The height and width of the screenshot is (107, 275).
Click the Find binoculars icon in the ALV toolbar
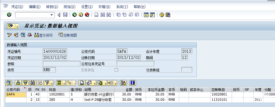pos(33,83)
